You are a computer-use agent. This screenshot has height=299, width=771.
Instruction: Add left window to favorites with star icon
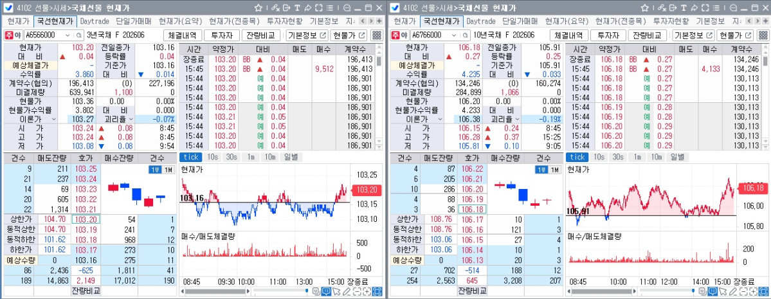pos(258,8)
